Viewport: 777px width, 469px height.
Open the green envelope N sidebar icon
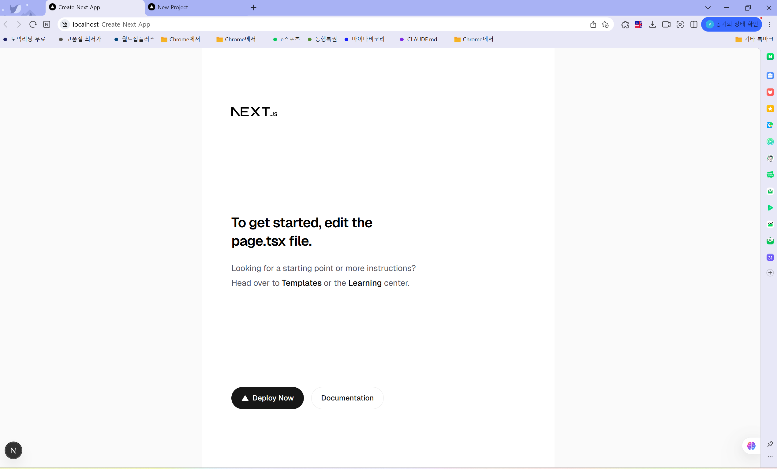pyautogui.click(x=770, y=241)
